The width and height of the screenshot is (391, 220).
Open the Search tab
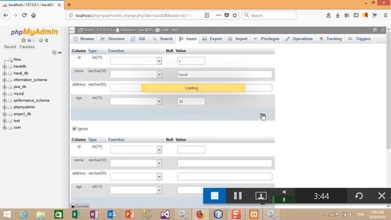[163, 38]
